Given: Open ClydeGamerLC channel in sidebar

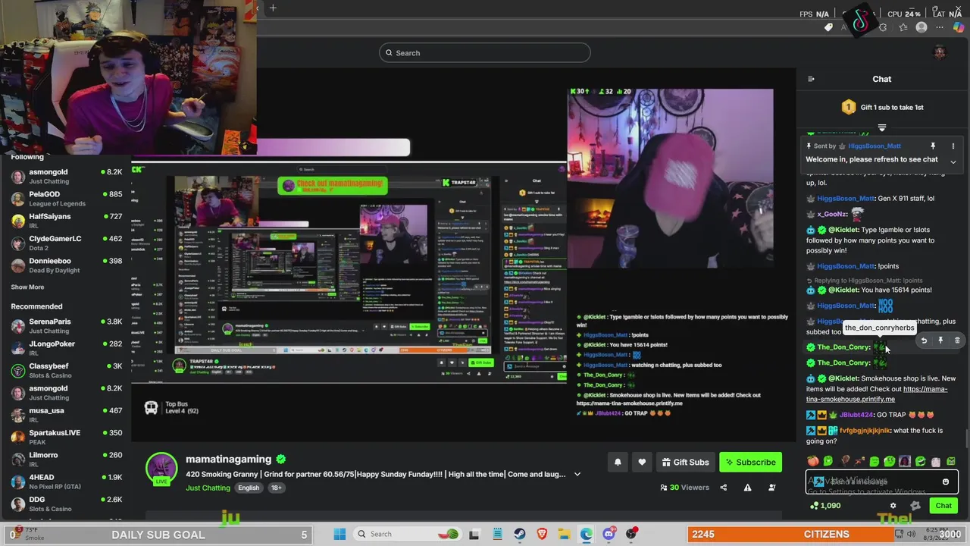Looking at the screenshot, I should (65, 243).
